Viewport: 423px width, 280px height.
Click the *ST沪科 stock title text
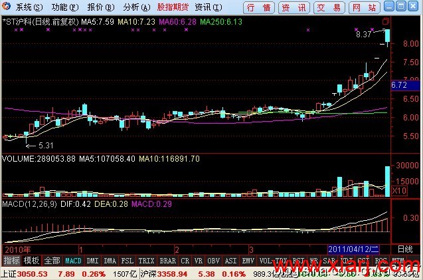coord(41,22)
